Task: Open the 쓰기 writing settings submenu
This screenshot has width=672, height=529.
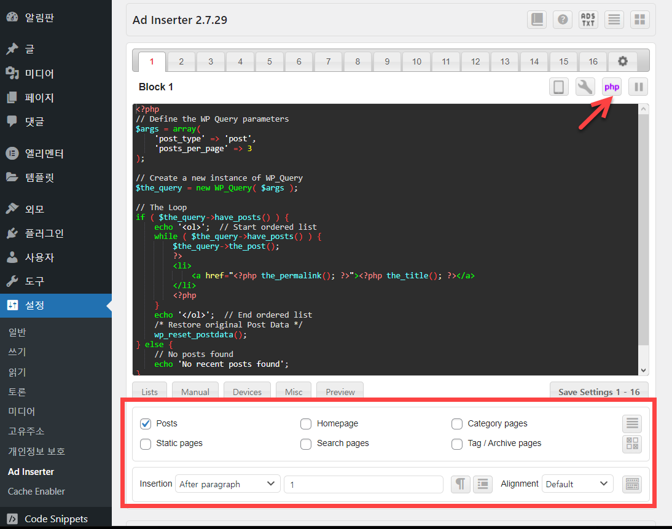Action: point(17,351)
